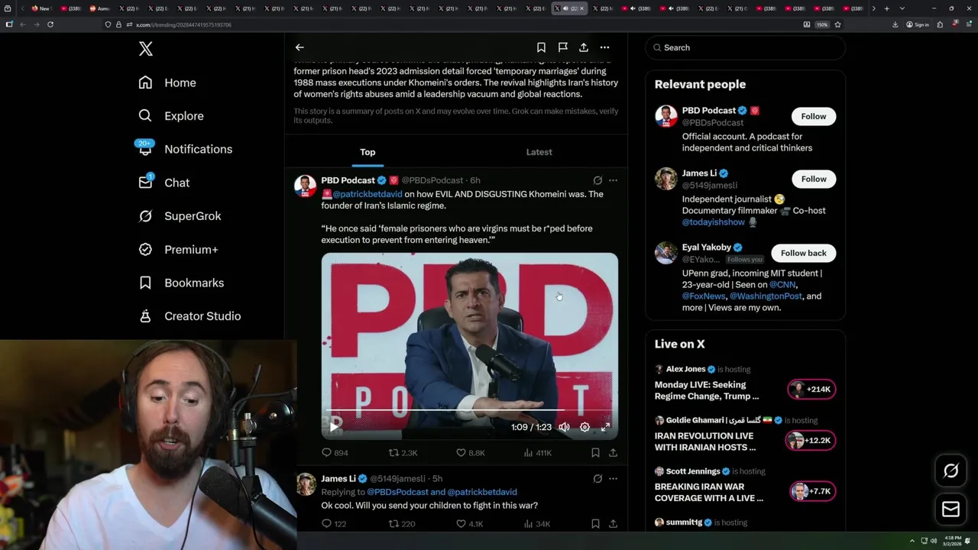Open the @WashingtonPost mention link
Image resolution: width=978 pixels, height=550 pixels.
[x=766, y=296]
